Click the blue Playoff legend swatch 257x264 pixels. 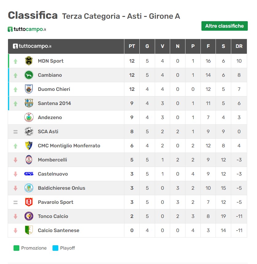[56, 248]
